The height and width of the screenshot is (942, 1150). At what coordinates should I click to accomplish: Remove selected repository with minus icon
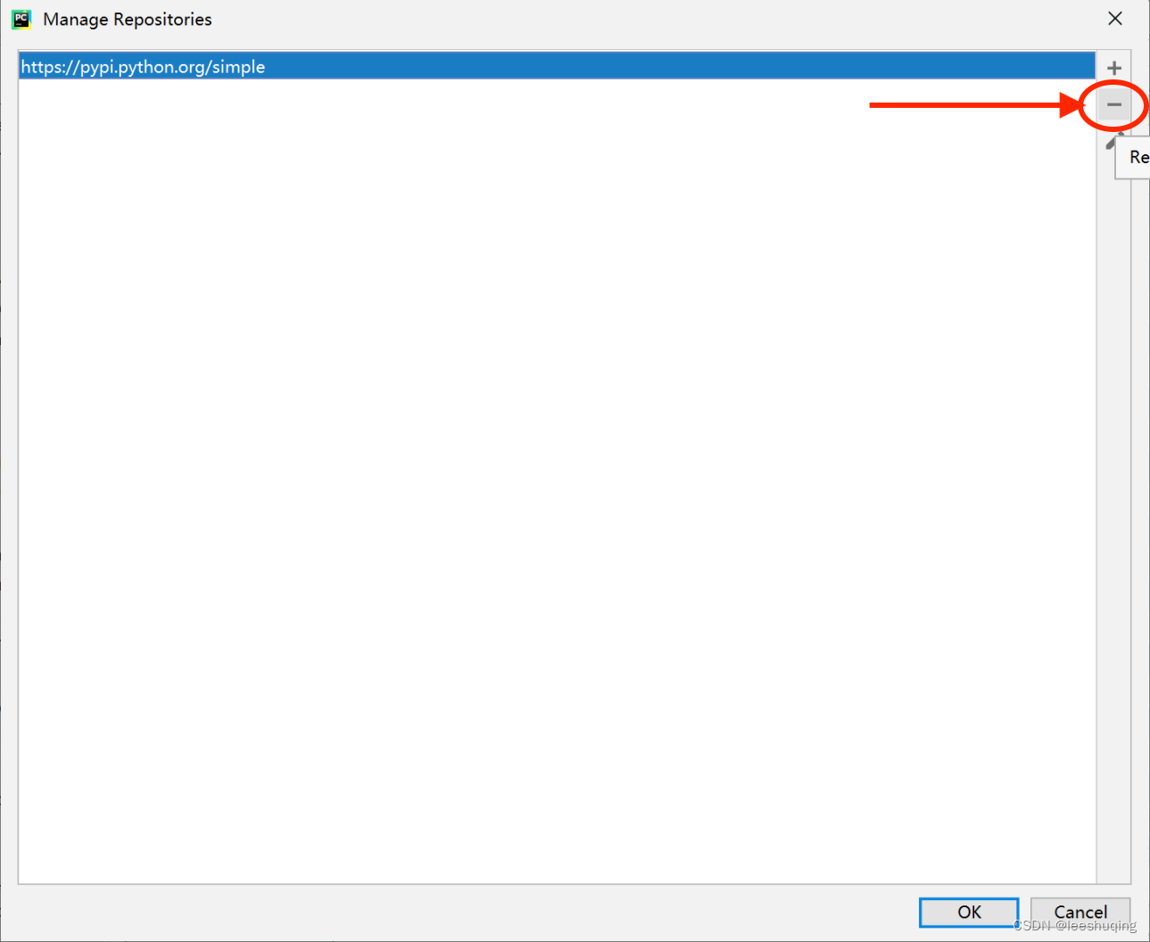point(1113,104)
